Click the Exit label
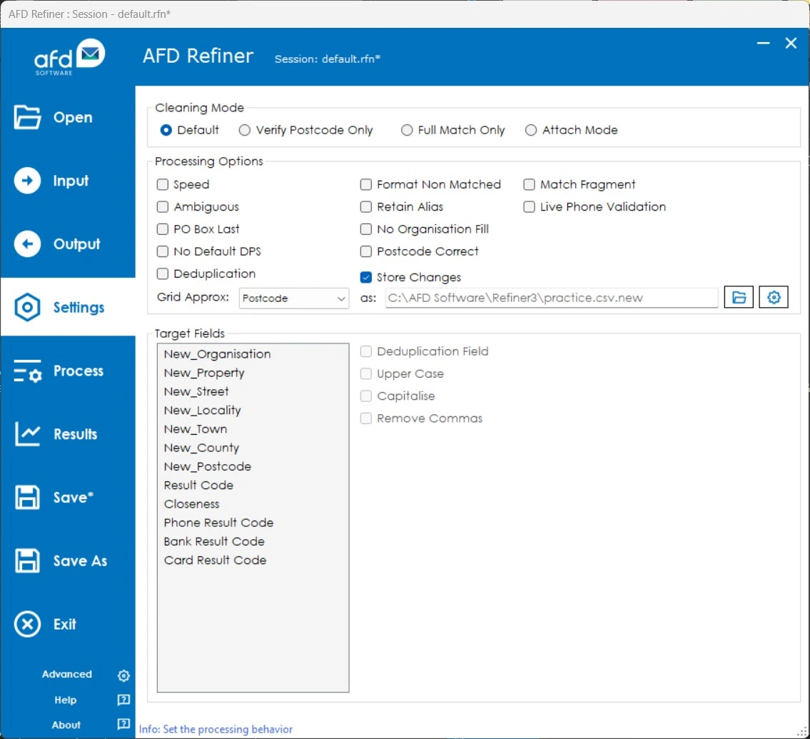Screen dimensions: 810x739 tap(64, 624)
